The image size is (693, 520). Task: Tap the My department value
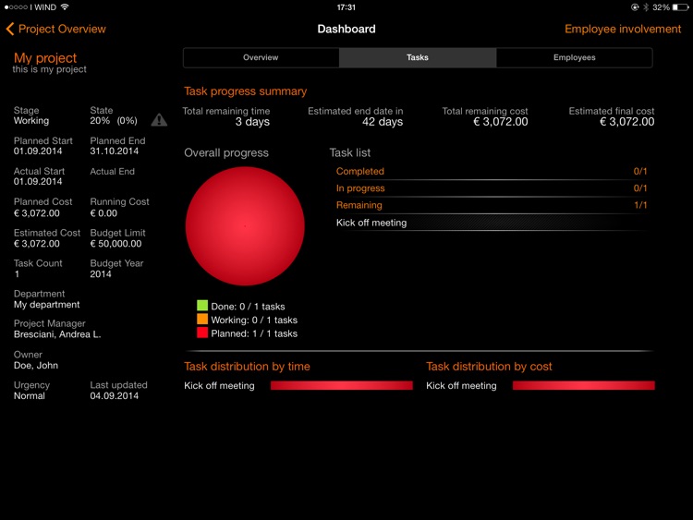click(x=47, y=305)
